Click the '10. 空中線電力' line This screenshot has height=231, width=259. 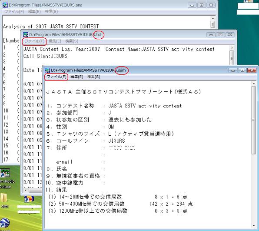75,183
